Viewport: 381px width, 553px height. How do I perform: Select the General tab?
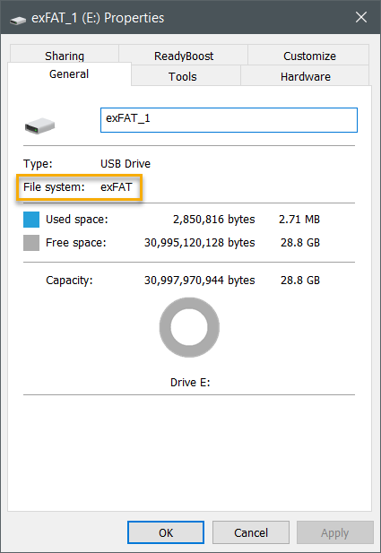pos(69,74)
